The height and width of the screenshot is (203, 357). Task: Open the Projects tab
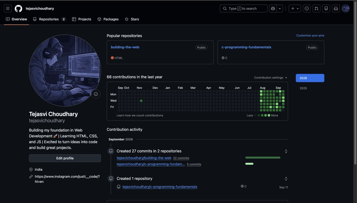(82, 19)
